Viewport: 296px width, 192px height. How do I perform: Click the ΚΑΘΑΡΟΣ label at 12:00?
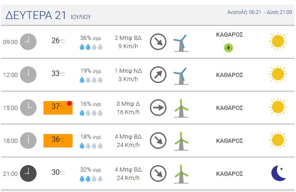point(229,75)
